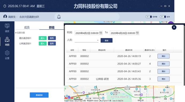Play the recording from 14:05:36
185x102 pixels.
point(163,79)
